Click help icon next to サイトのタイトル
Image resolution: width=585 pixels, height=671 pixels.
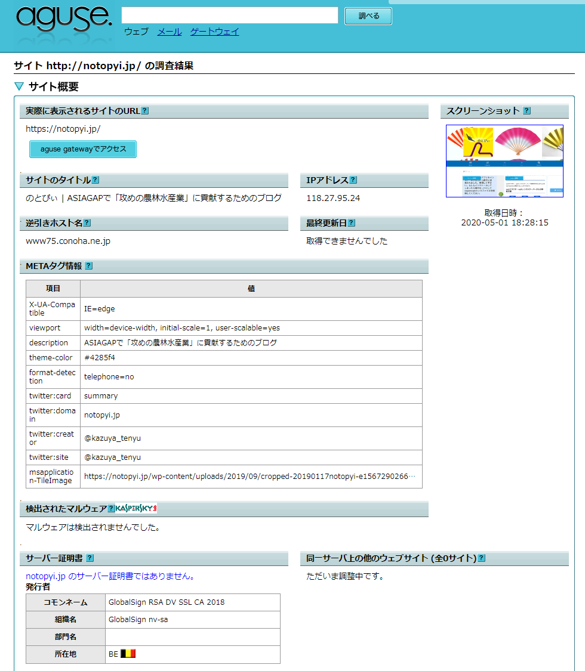tap(96, 180)
